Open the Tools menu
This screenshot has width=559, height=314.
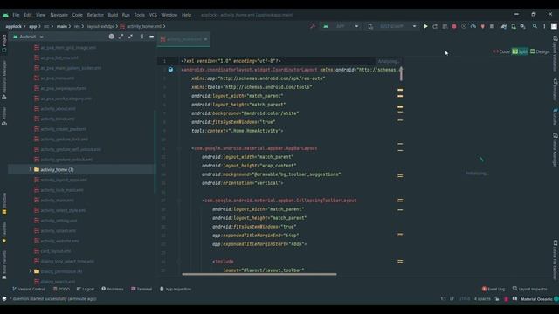140,15
